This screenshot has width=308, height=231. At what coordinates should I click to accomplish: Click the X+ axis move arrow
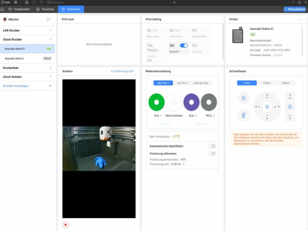[277, 107]
